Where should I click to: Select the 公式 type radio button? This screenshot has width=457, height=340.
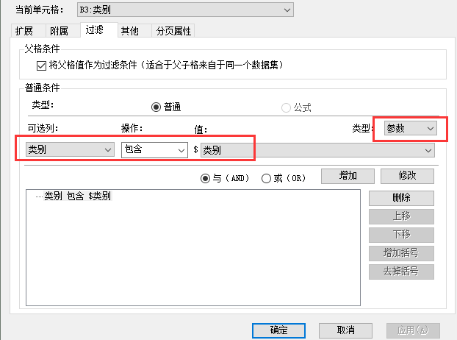pyautogui.click(x=286, y=107)
